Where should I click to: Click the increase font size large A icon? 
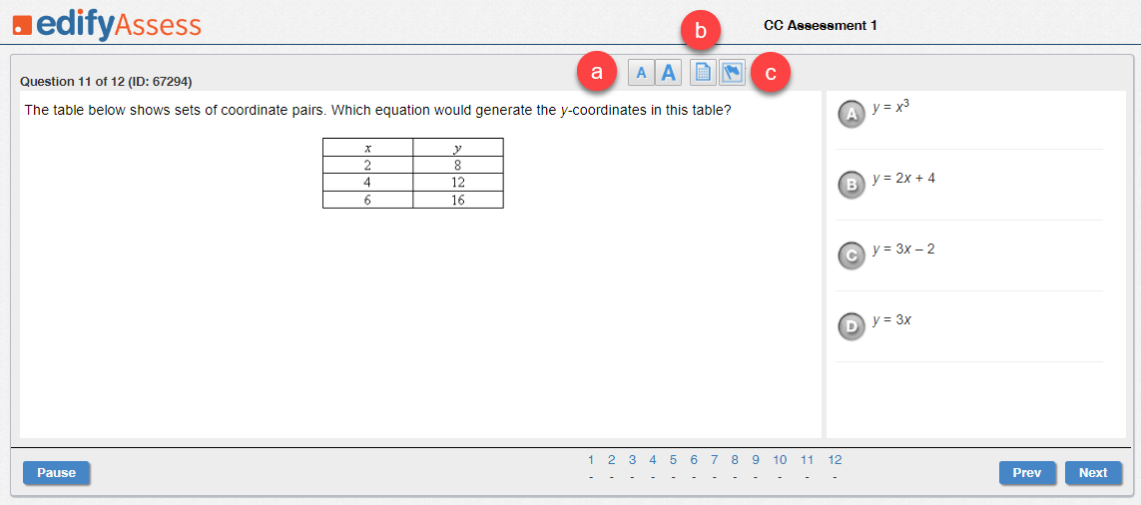point(668,73)
